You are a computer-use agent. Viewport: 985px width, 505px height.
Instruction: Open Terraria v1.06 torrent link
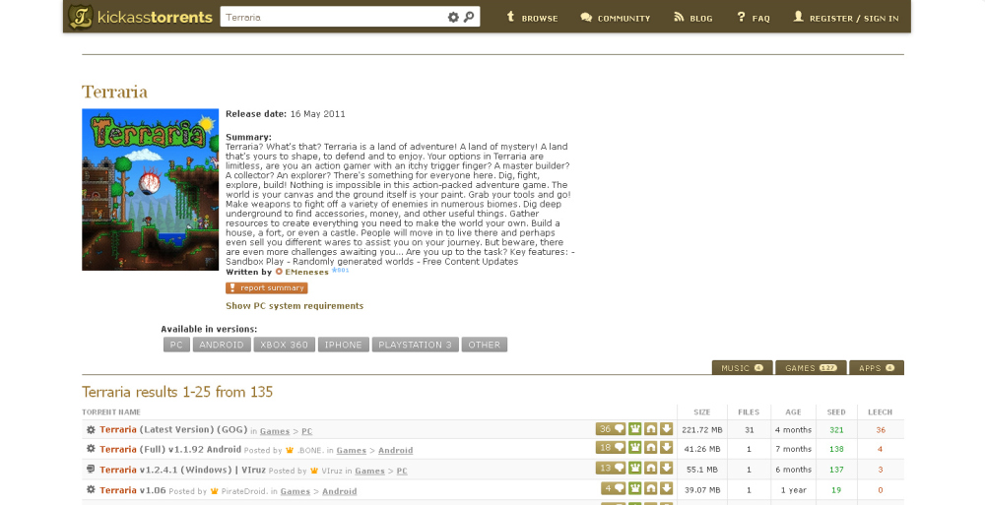coord(133,490)
